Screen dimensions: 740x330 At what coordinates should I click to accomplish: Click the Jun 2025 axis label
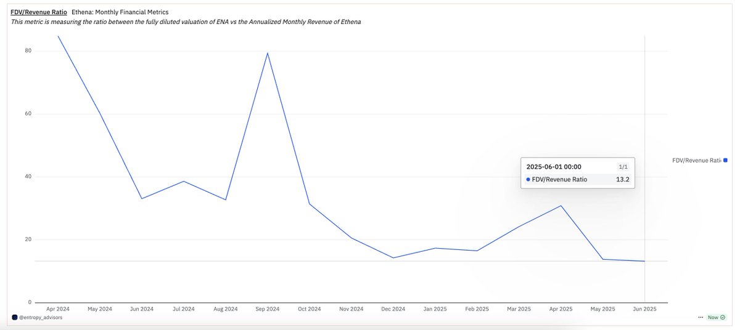pyautogui.click(x=644, y=309)
